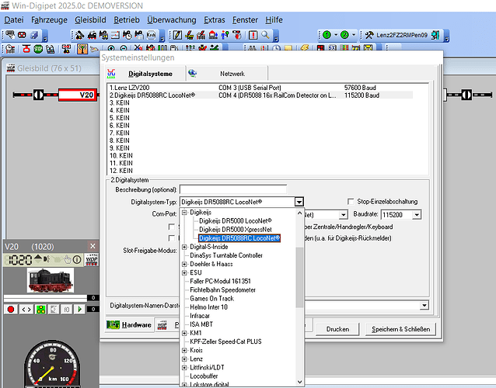Toggle the checkbox for the Zentrale/Handregler/Keyboard option
The image size is (496, 388).
[x=172, y=227]
